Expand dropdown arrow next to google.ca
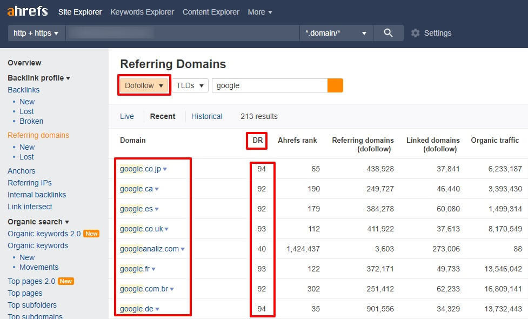528x319 pixels. coord(157,189)
